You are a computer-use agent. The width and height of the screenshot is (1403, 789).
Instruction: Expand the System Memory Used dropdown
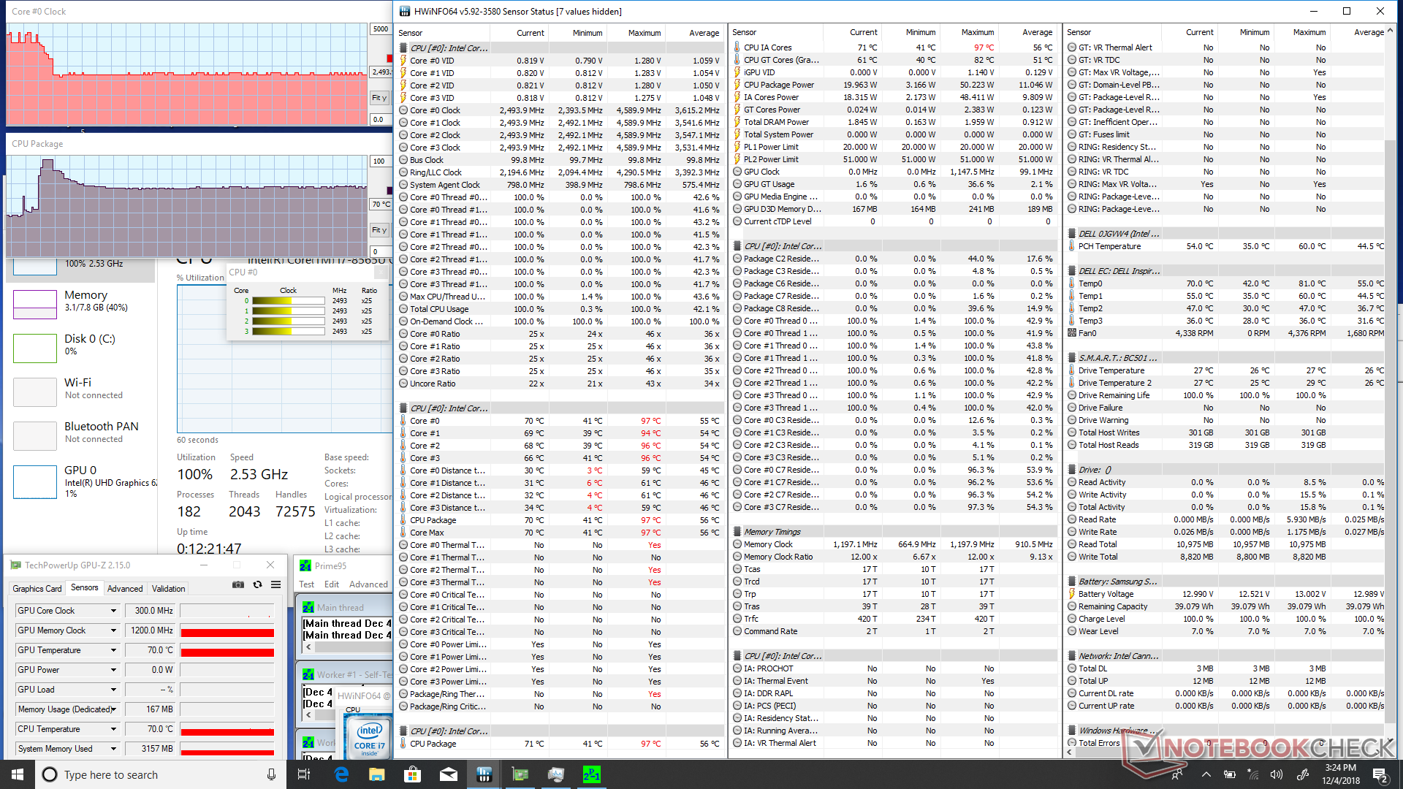point(113,749)
